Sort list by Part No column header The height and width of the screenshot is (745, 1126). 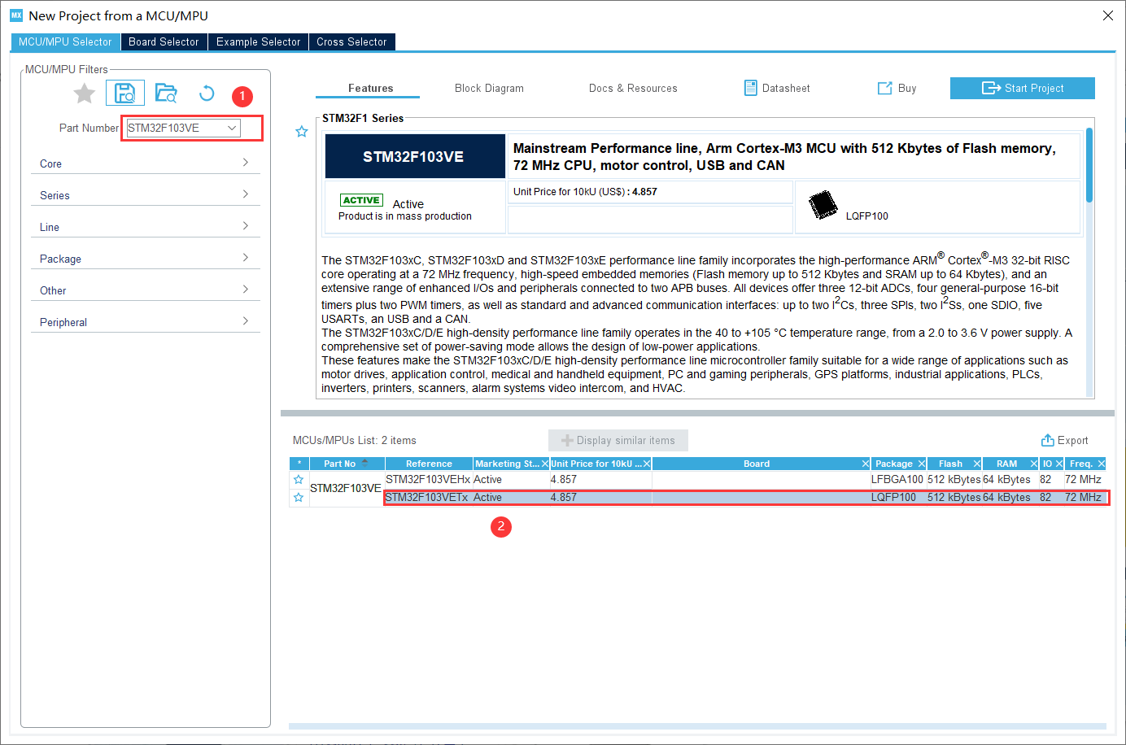click(347, 464)
